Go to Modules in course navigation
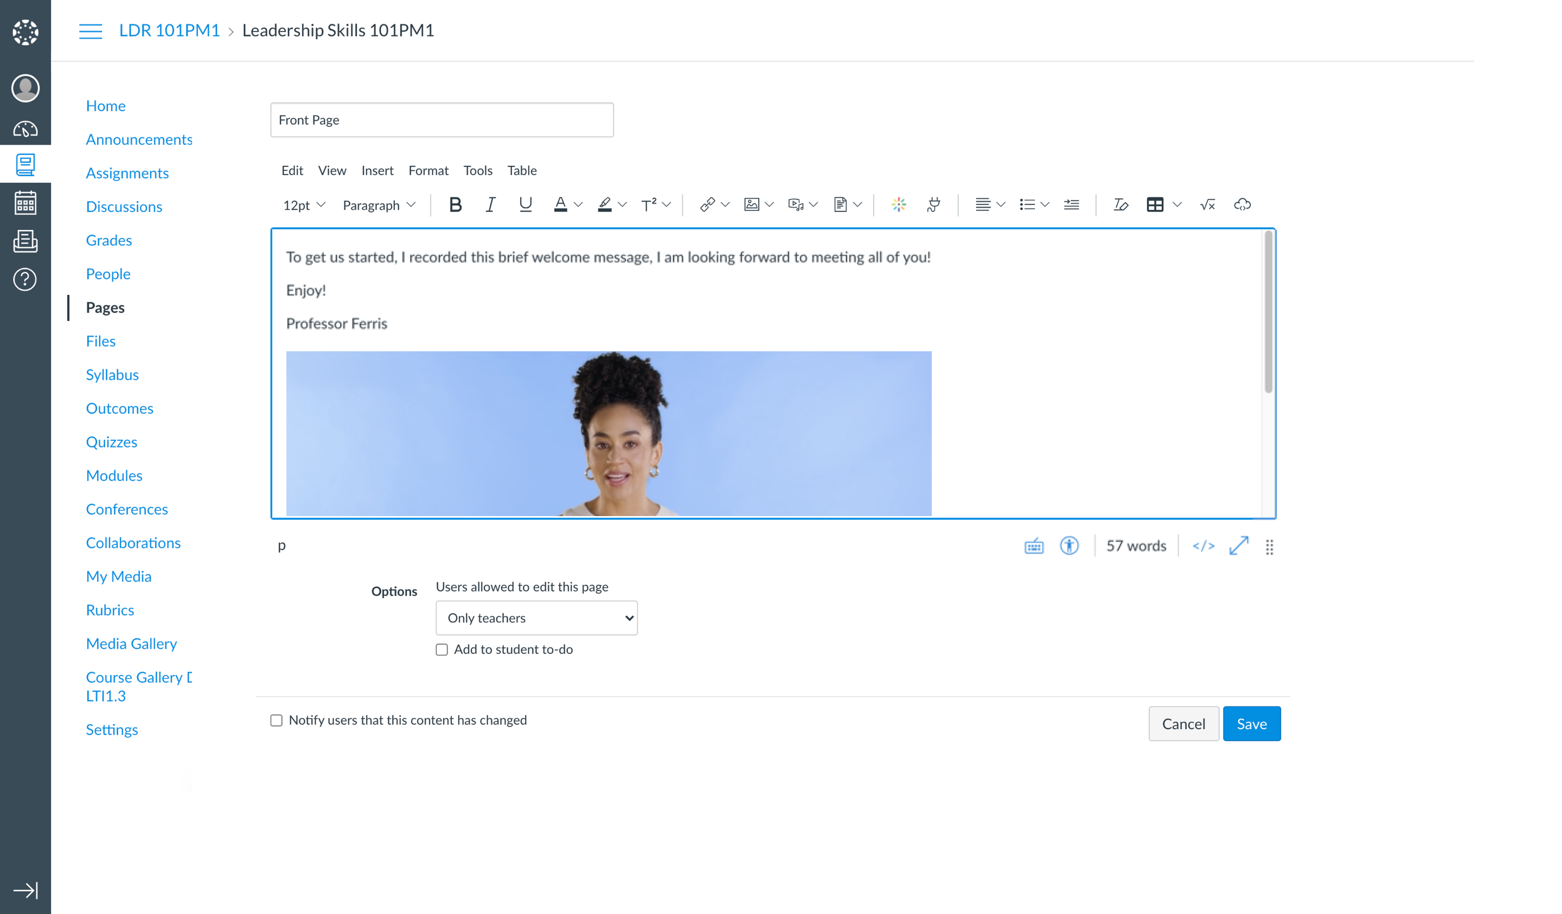Viewport: 1562px width, 914px height. (114, 475)
